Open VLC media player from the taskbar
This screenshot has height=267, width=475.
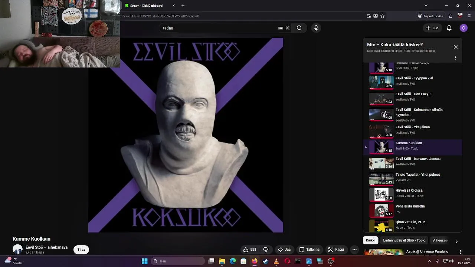click(x=276, y=261)
